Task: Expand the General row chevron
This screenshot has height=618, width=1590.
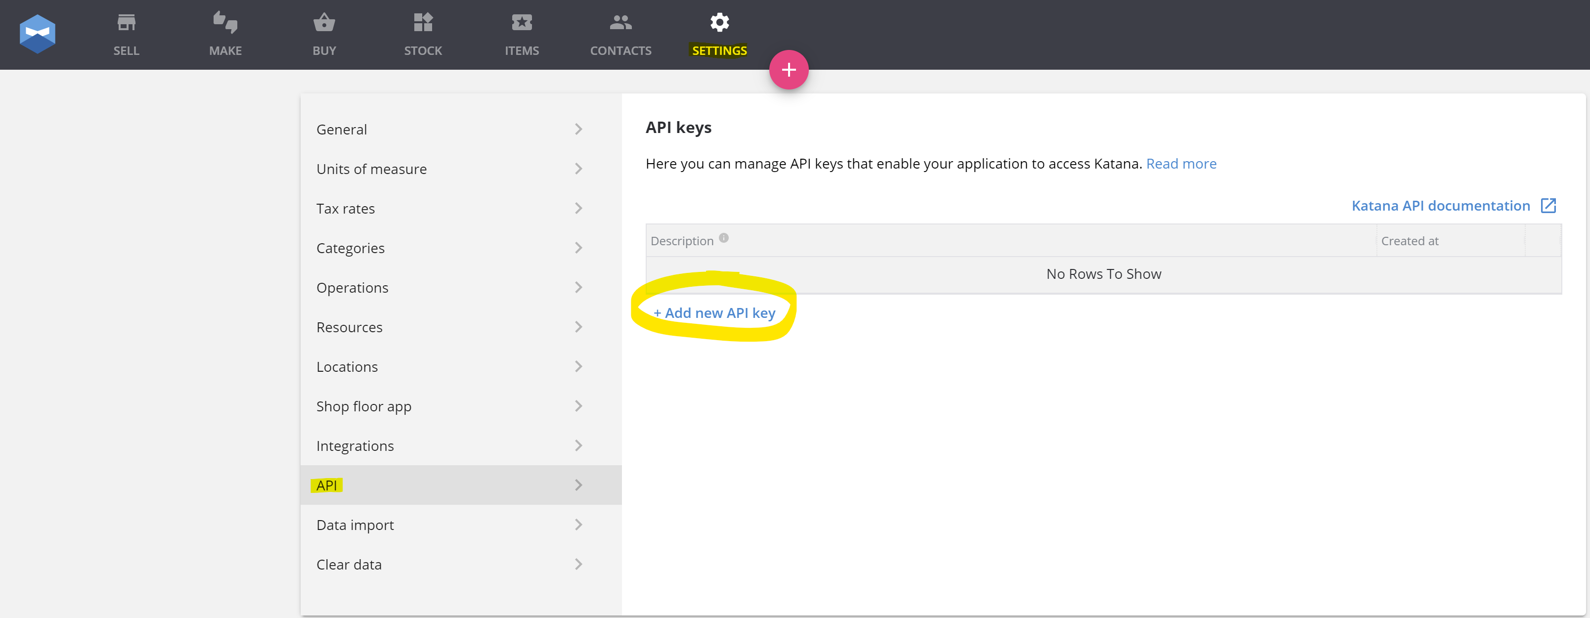Action: tap(578, 129)
